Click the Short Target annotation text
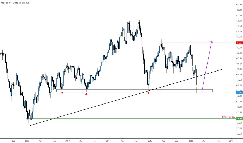Screen dimensions: 243x143 pyautogui.click(x=228, y=117)
